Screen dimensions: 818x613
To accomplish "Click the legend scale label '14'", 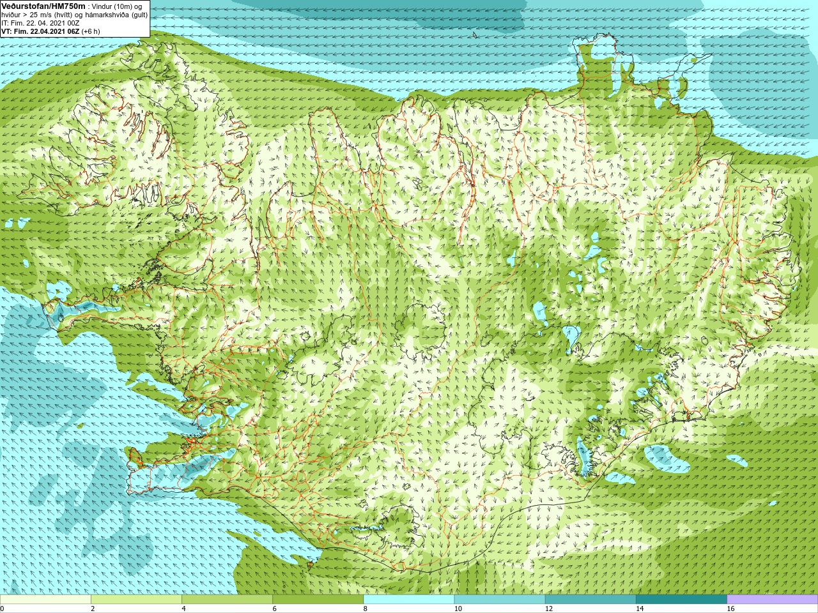I will point(640,609).
